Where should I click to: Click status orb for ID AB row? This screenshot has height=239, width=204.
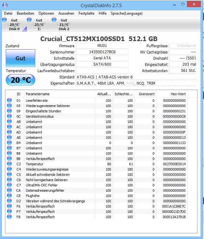9,121
